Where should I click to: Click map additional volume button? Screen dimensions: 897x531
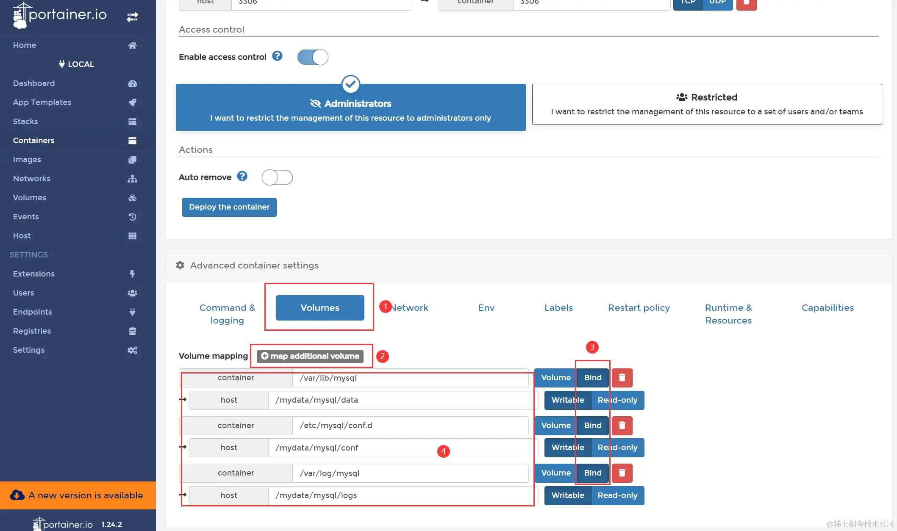(x=310, y=356)
